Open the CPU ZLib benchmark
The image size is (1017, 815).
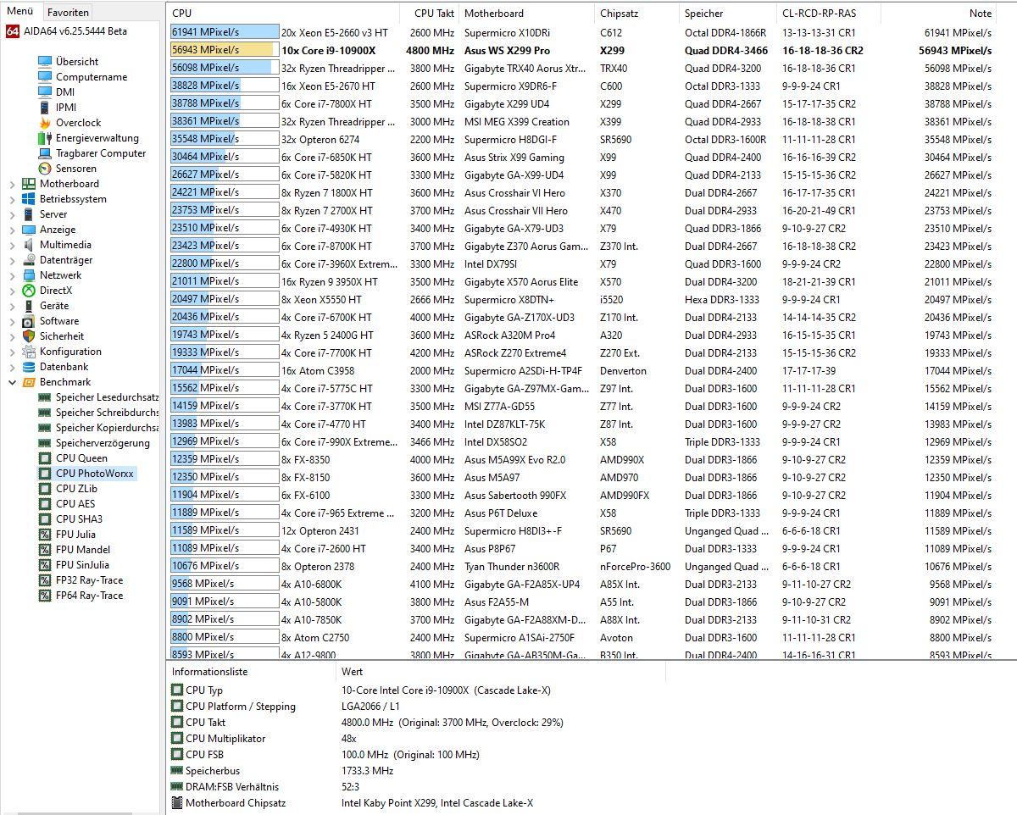[x=76, y=489]
